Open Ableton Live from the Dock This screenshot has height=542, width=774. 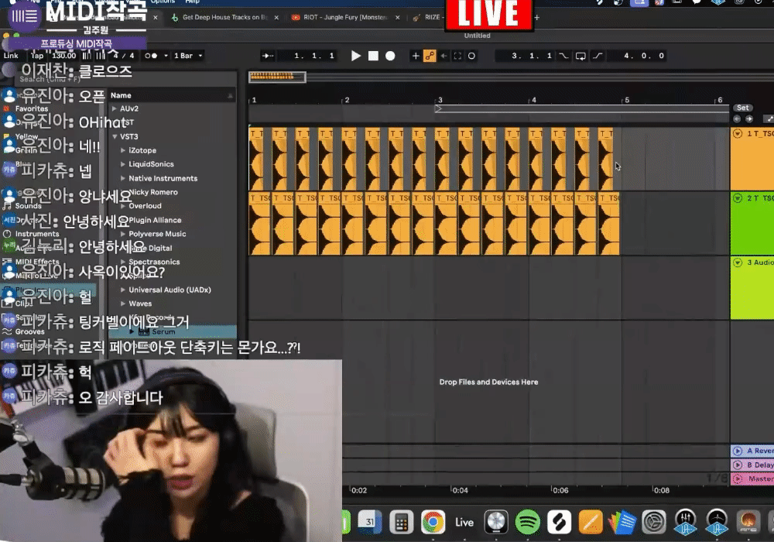pos(464,522)
